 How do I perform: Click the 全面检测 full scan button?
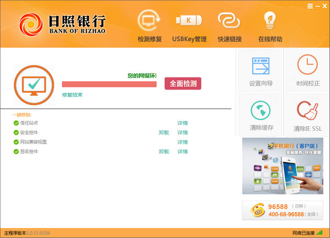point(183,84)
